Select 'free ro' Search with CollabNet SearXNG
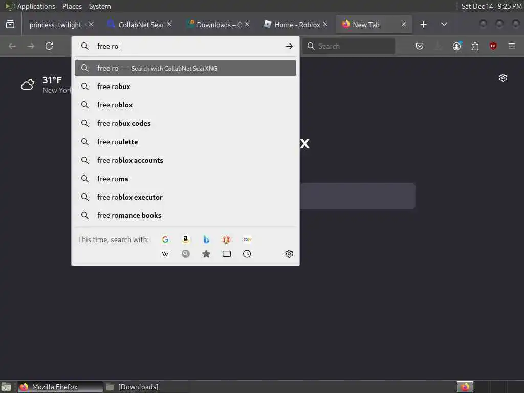524x393 pixels. click(x=185, y=68)
